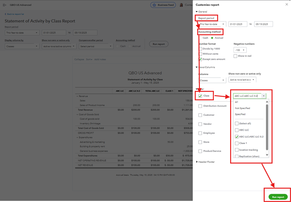The height and width of the screenshot is (202, 291).
Task: Collapse the Revenue row in report
Action: pos(77,96)
